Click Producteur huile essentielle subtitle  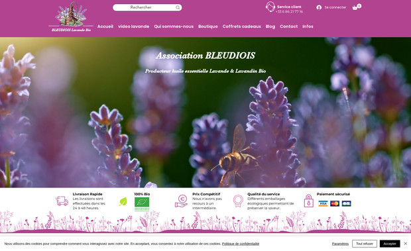[x=206, y=71]
